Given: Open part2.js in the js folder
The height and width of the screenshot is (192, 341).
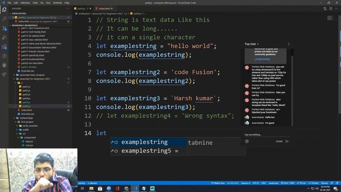Looking at the screenshot, I should pos(26,91).
